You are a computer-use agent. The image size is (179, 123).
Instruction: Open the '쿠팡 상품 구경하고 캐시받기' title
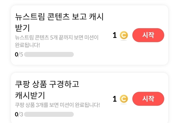(x=48, y=84)
